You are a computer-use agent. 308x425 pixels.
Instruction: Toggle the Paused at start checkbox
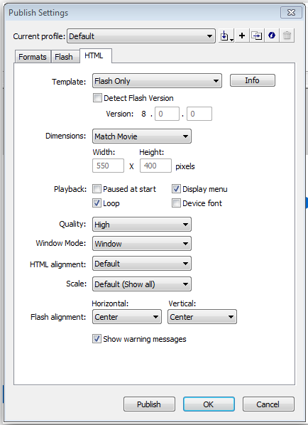click(x=97, y=188)
